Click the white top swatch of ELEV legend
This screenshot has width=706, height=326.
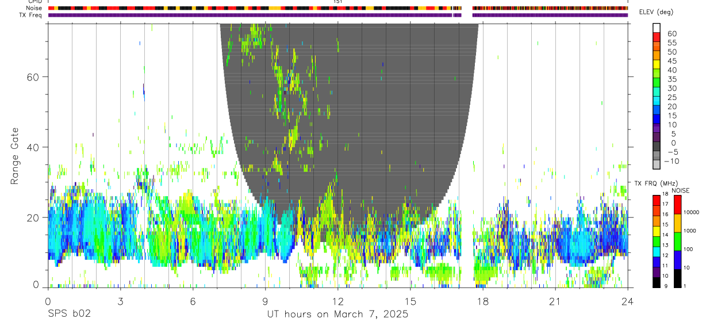click(657, 28)
